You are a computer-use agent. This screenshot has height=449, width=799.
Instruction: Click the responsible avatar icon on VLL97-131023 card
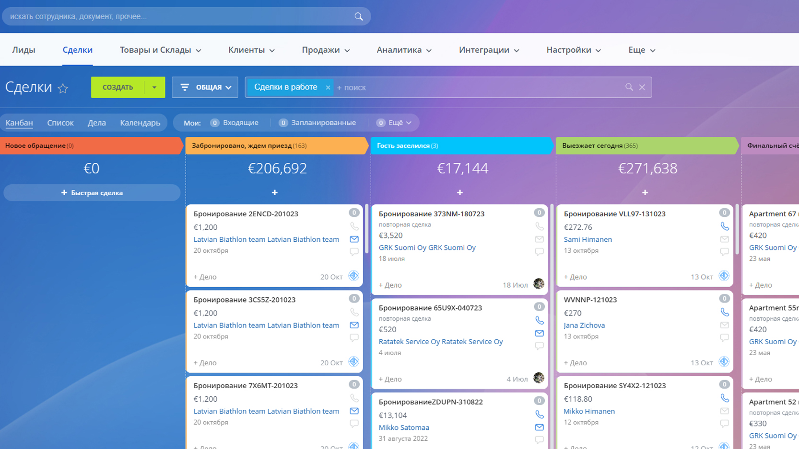point(724,276)
